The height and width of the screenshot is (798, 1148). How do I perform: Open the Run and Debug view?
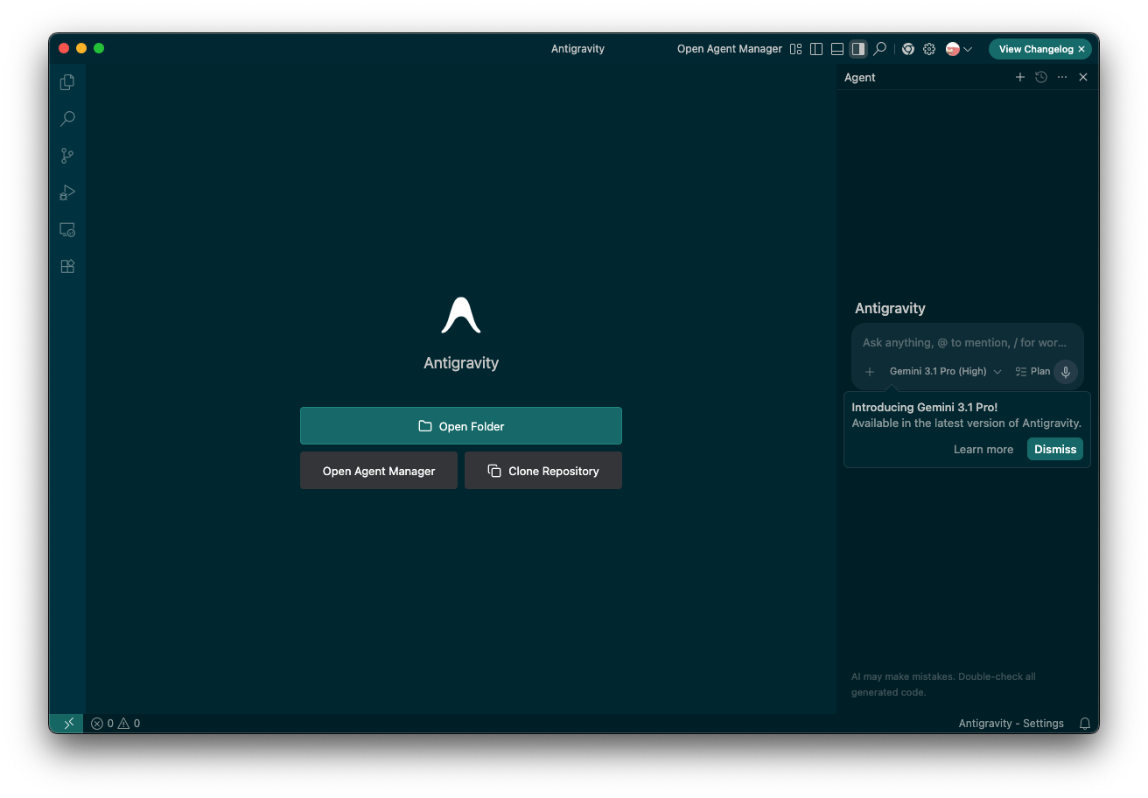click(67, 192)
